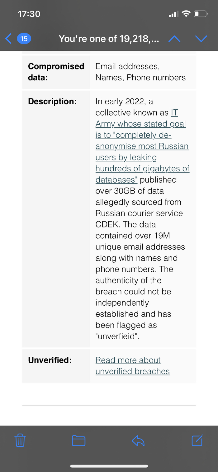Image resolution: width=218 pixels, height=472 pixels.
Task: Select the Description label cell
Action: click(52, 102)
